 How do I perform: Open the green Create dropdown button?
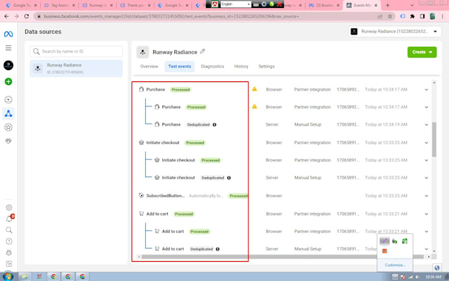click(422, 52)
